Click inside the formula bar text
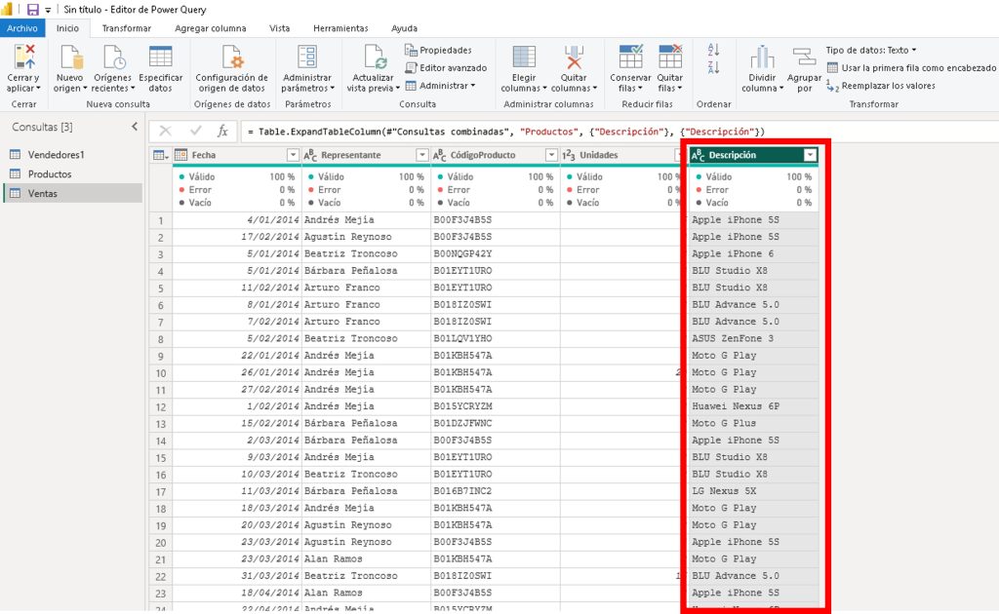This screenshot has height=614, width=999. [x=507, y=131]
